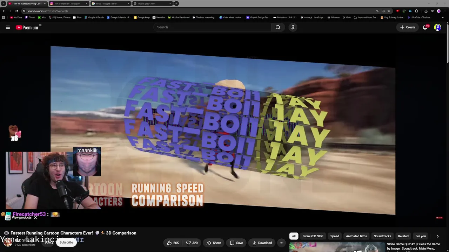Open the browser extensions puzzle icon
The height and width of the screenshot is (252, 449).
click(x=417, y=11)
